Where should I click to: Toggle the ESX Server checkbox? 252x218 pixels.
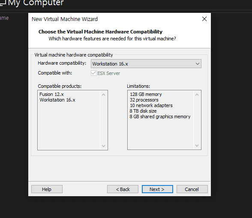point(93,73)
